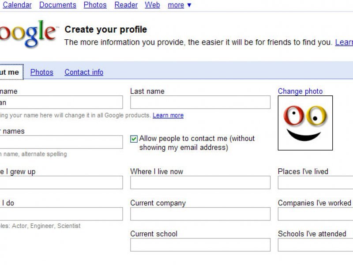Image resolution: width=353 pixels, height=265 pixels.
Task: Click the Change photo link
Action: 300,91
